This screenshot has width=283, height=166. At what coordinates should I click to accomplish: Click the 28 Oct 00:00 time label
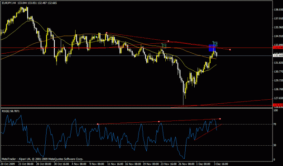(44, 164)
